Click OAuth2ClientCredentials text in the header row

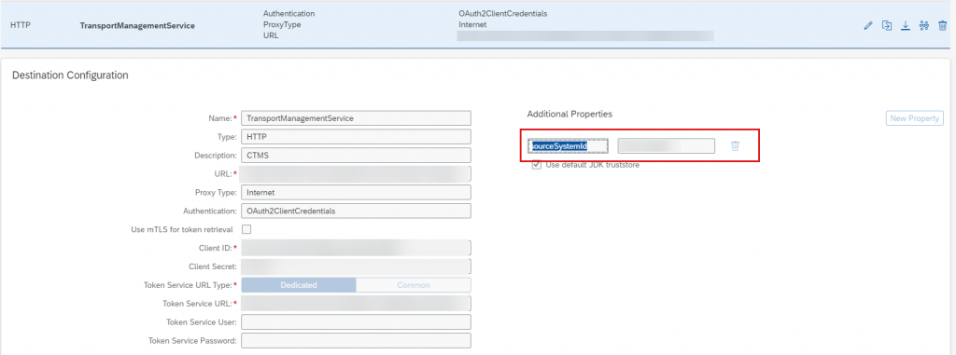[x=503, y=13]
